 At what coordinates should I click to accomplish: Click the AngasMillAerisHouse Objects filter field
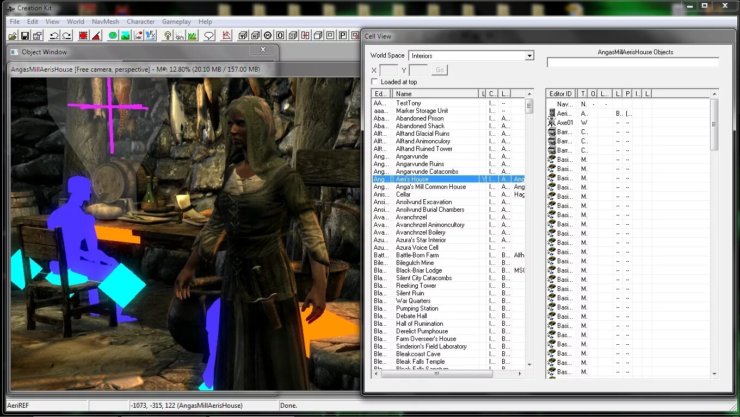pyautogui.click(x=633, y=62)
